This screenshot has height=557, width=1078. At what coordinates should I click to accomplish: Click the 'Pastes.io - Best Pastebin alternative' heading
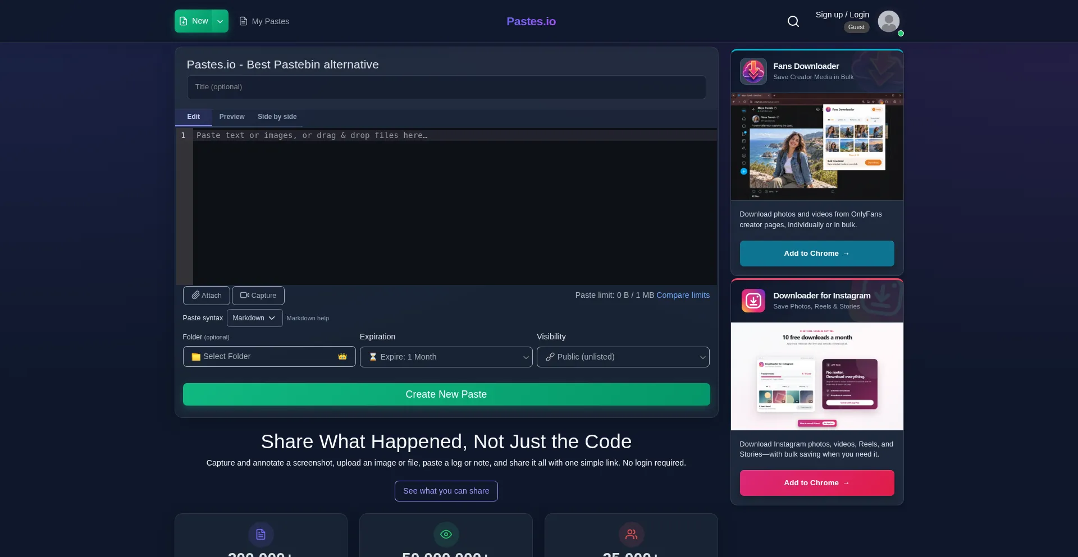282,65
